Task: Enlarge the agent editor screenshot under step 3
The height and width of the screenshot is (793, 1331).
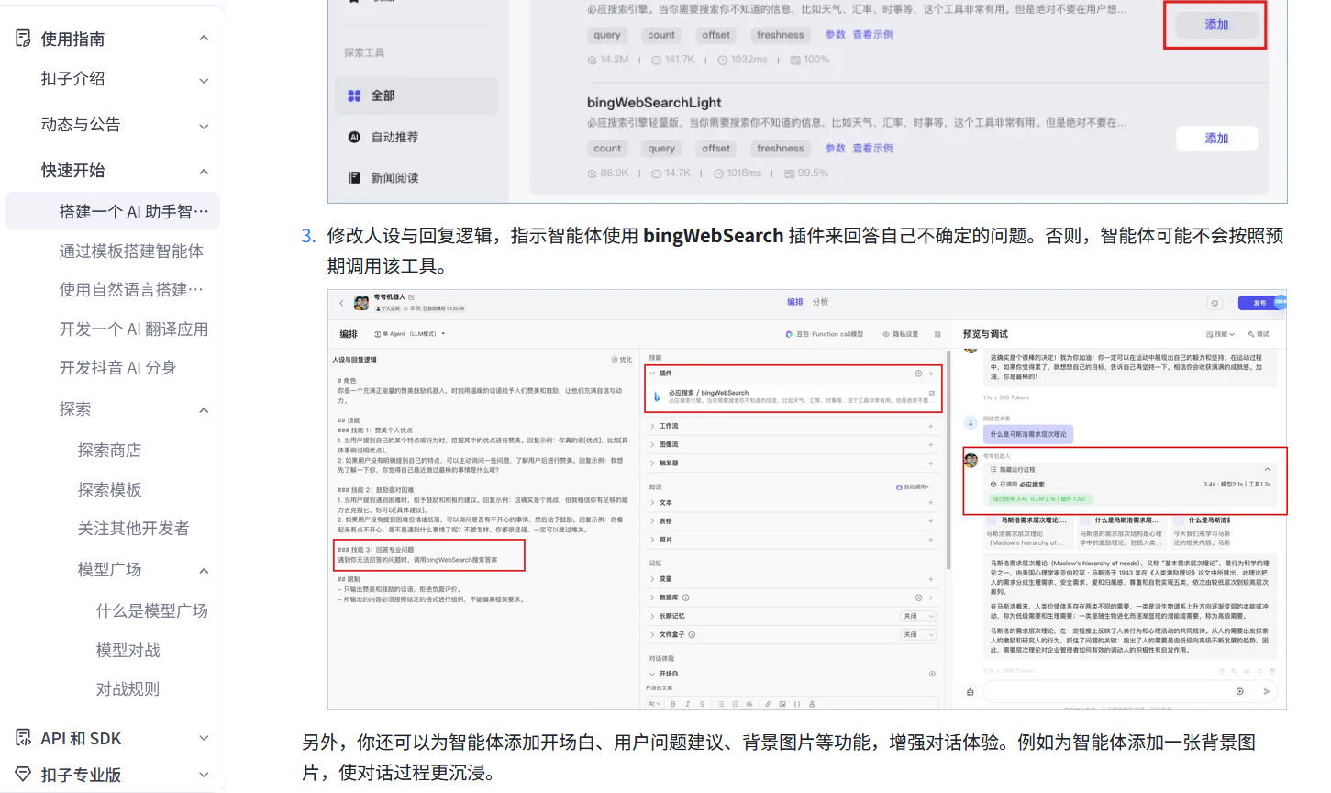Action: coord(807,500)
